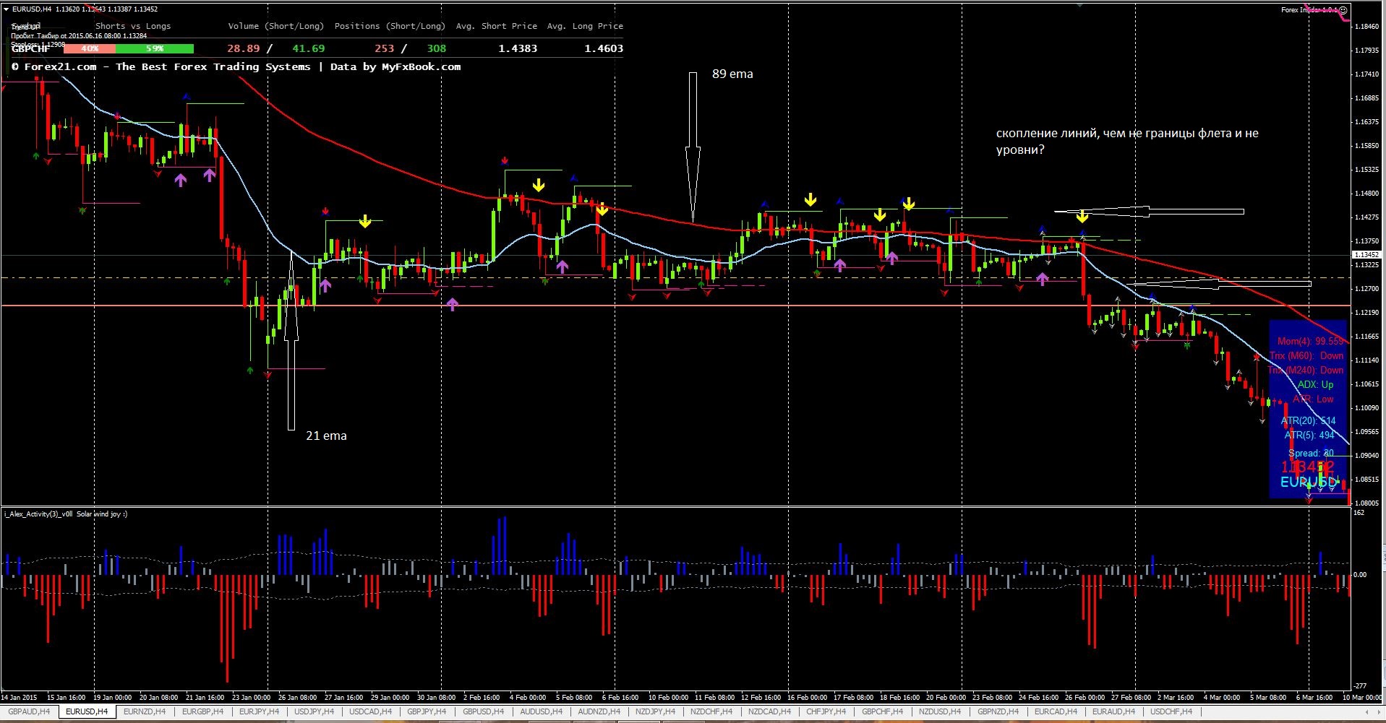Image resolution: width=1386 pixels, height=723 pixels.
Task: Click the left chart-tabs scroll arrow
Action: point(1367,712)
